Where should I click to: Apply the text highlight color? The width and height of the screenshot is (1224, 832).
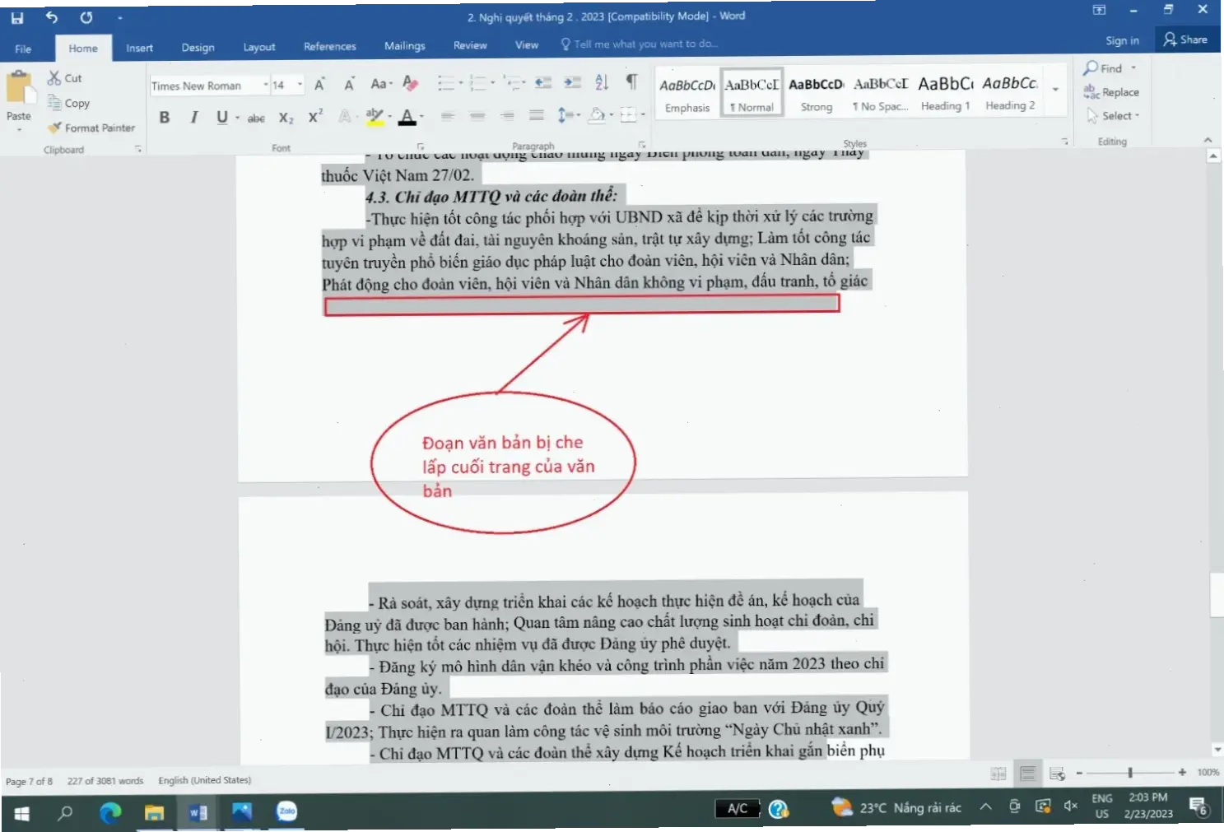375,117
